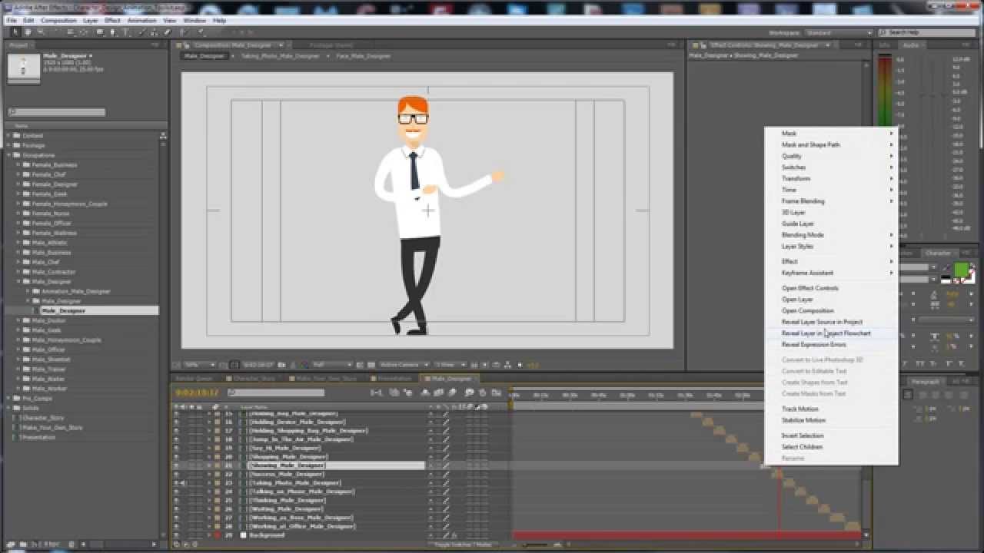The image size is (984, 553).
Task: Choose Invert Selection in context menu
Action: (x=802, y=435)
